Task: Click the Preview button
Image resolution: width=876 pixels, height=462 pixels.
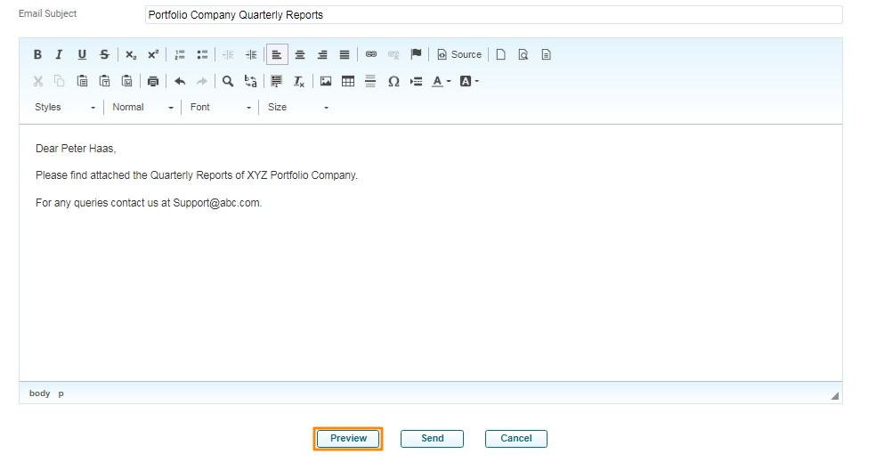Action: tap(348, 438)
